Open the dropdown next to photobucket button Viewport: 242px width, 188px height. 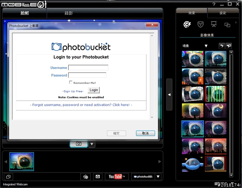pos(158,177)
